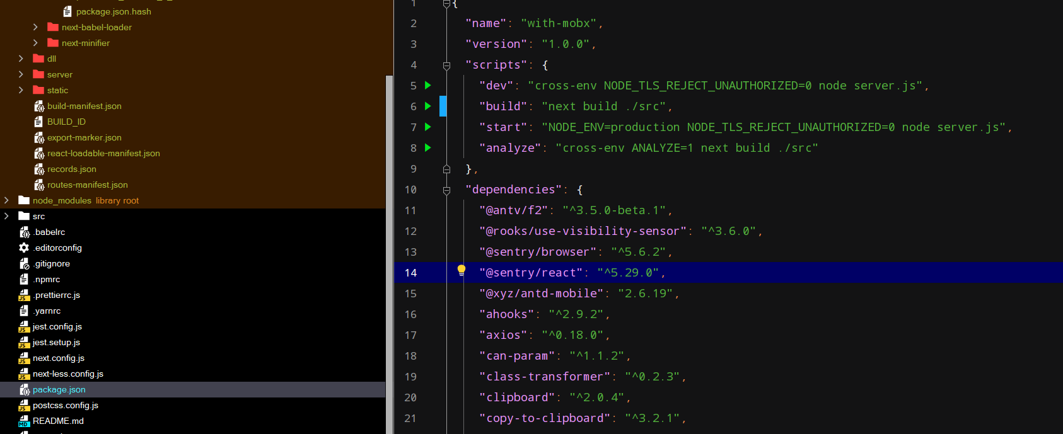1063x434 pixels.
Task: Open next-less.config.js file
Action: click(x=68, y=374)
